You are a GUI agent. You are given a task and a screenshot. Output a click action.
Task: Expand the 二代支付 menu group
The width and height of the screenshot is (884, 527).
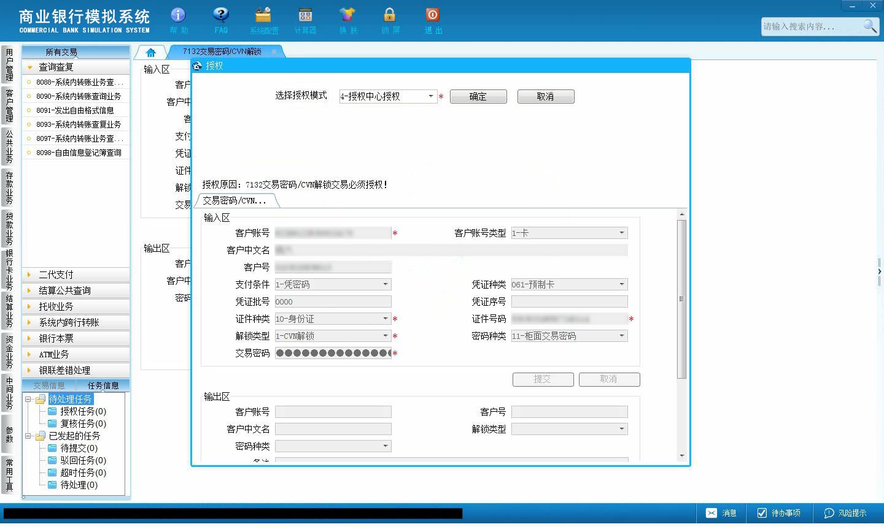76,275
